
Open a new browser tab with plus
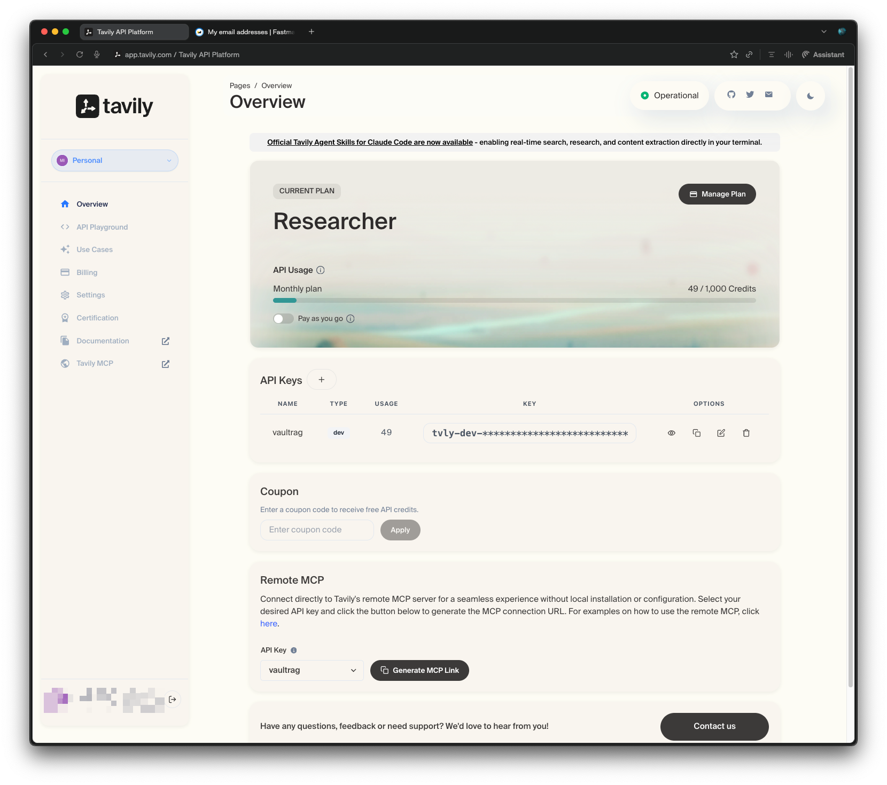pos(312,32)
